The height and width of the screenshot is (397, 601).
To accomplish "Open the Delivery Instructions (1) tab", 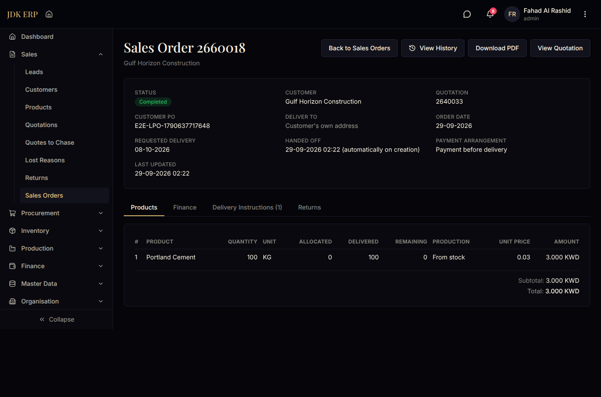I will click(x=247, y=207).
